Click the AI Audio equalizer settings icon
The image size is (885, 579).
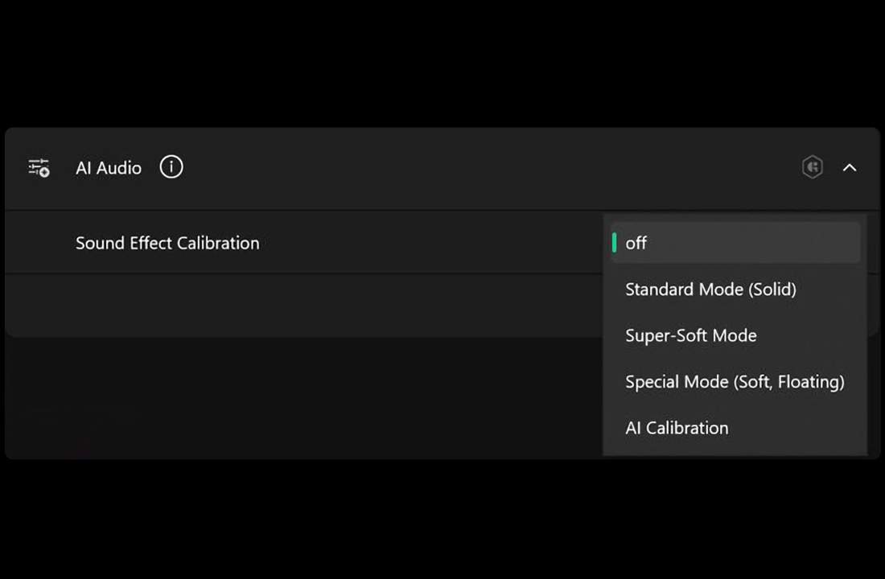pyautogui.click(x=39, y=167)
